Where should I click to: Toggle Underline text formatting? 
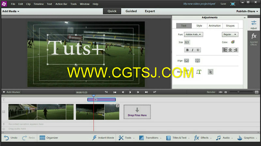point(198,50)
